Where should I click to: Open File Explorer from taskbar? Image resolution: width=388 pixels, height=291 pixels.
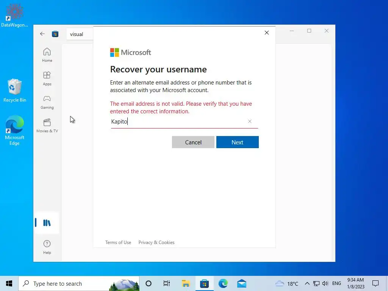pos(186,283)
